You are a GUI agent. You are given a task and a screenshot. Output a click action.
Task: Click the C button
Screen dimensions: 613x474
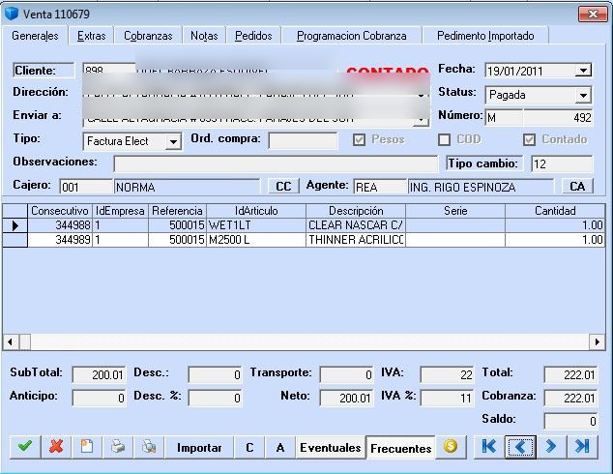click(x=249, y=448)
